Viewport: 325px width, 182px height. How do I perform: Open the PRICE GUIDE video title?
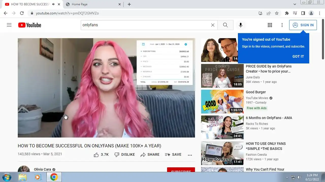pos(269,69)
